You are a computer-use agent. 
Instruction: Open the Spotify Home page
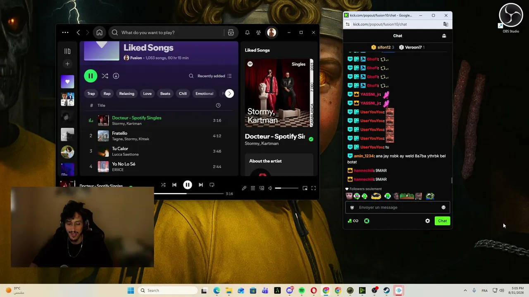pos(99,33)
